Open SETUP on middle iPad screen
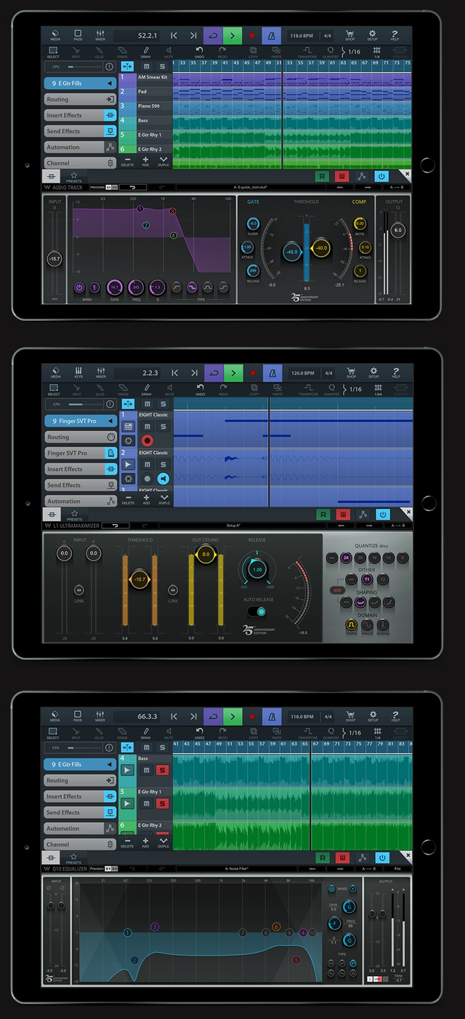The width and height of the screenshot is (465, 1019). tap(373, 373)
